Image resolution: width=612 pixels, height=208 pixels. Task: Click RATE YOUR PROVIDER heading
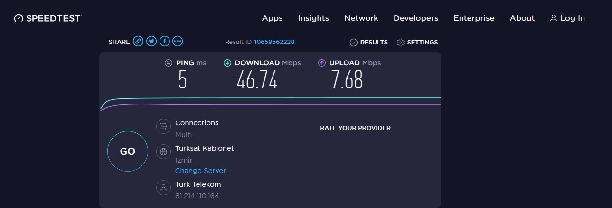(x=355, y=128)
